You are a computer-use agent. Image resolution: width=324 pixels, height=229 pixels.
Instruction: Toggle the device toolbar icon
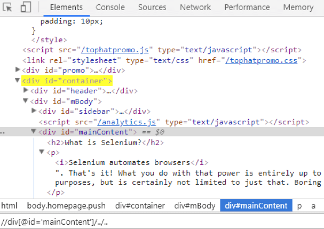(26, 7)
